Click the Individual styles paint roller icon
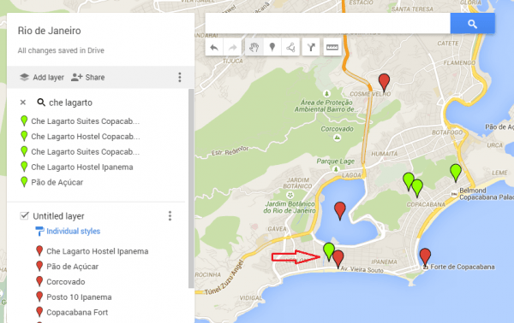 pyautogui.click(x=39, y=231)
